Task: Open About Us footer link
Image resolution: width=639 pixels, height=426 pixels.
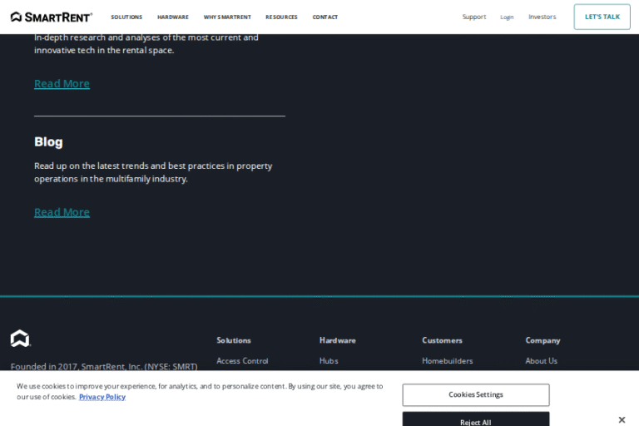Action: coord(541,361)
